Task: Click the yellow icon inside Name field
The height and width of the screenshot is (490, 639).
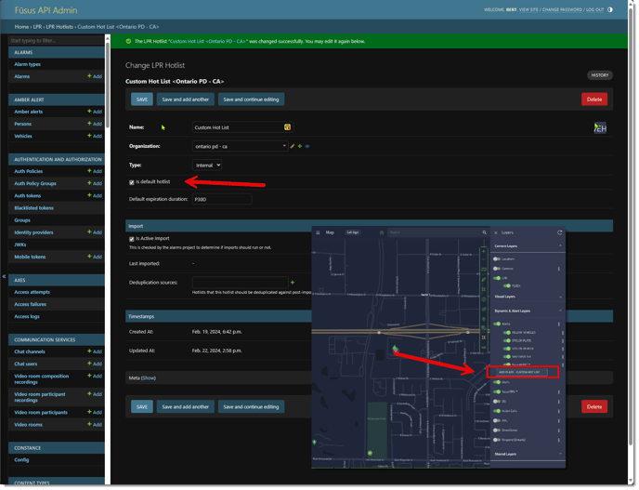Action: [287, 127]
